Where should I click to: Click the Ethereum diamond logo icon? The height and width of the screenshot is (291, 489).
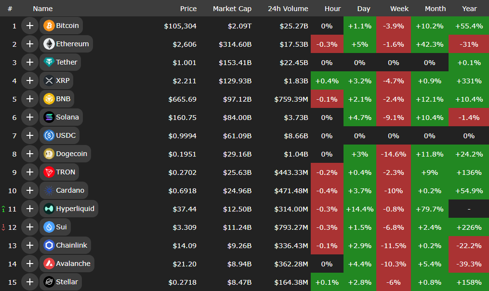[49, 44]
